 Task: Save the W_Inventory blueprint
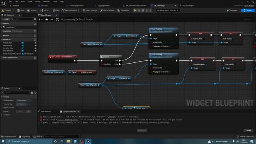(x=21, y=10)
